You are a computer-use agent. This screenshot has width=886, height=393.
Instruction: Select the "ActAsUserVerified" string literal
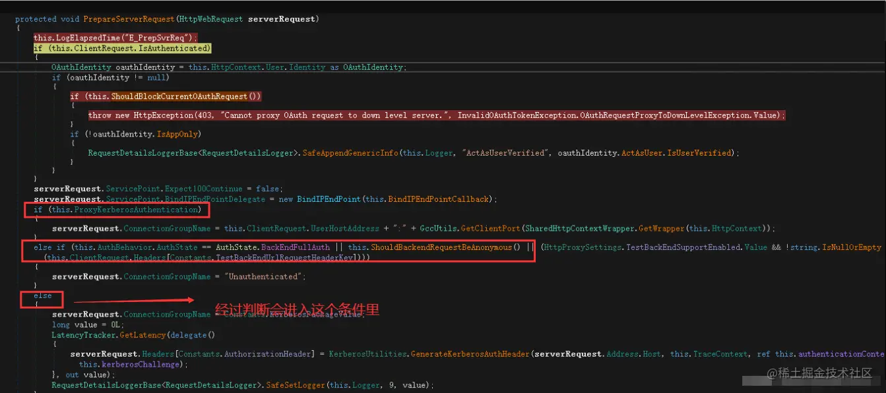click(x=507, y=153)
